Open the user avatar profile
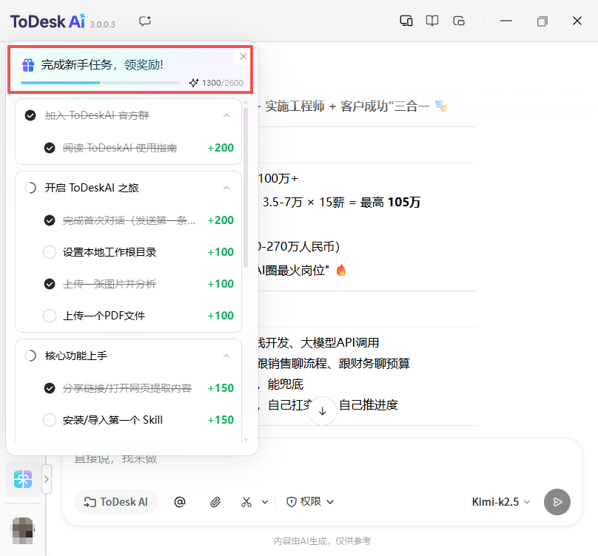Screen dimensions: 598x556 [x=22, y=530]
